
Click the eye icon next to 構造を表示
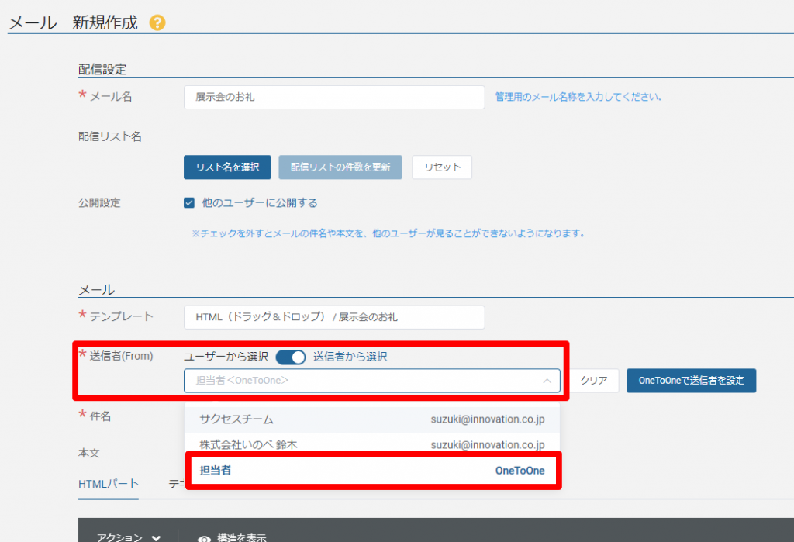click(203, 537)
